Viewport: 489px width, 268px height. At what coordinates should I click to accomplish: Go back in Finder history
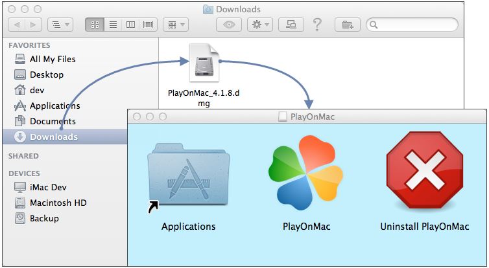point(16,25)
